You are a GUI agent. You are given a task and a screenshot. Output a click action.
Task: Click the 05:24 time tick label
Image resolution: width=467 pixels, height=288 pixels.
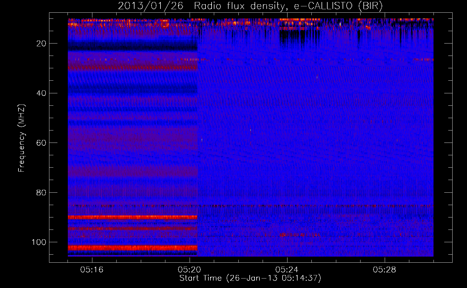(x=287, y=270)
